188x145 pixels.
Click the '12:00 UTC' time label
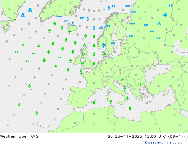(155, 136)
